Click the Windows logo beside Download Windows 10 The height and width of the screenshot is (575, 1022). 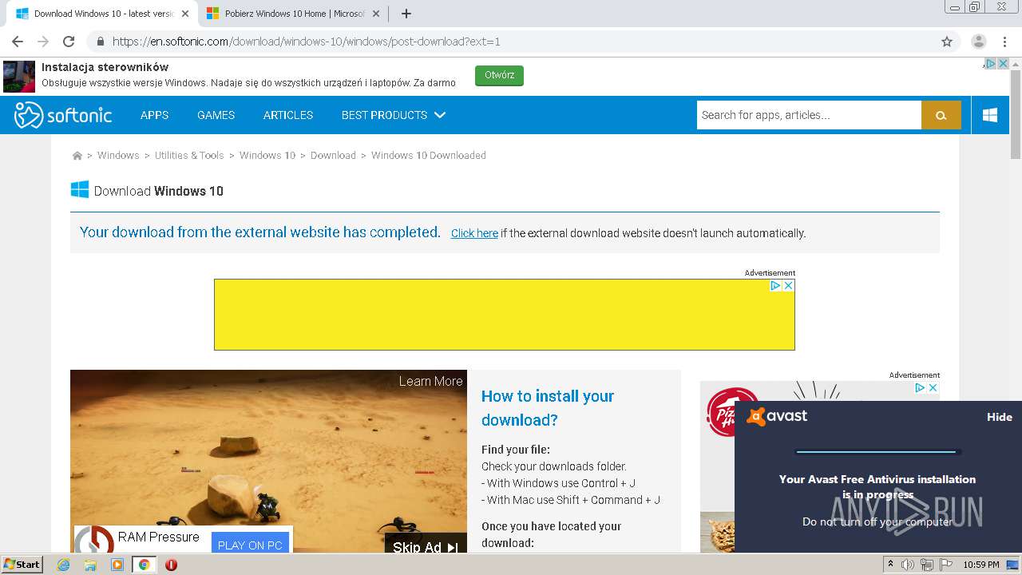(x=80, y=190)
